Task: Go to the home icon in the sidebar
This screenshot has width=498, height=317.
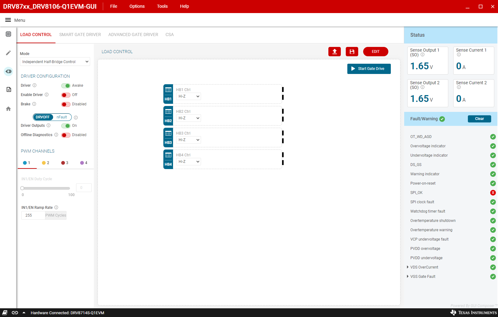Action: [x=8, y=109]
